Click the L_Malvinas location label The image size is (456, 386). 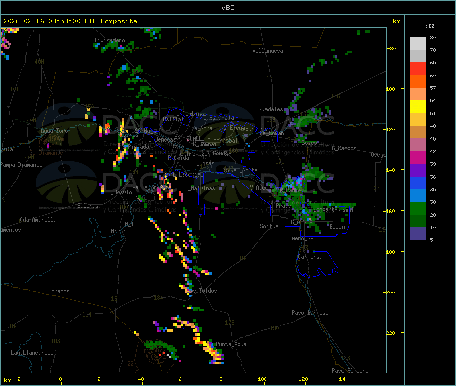click(x=200, y=188)
